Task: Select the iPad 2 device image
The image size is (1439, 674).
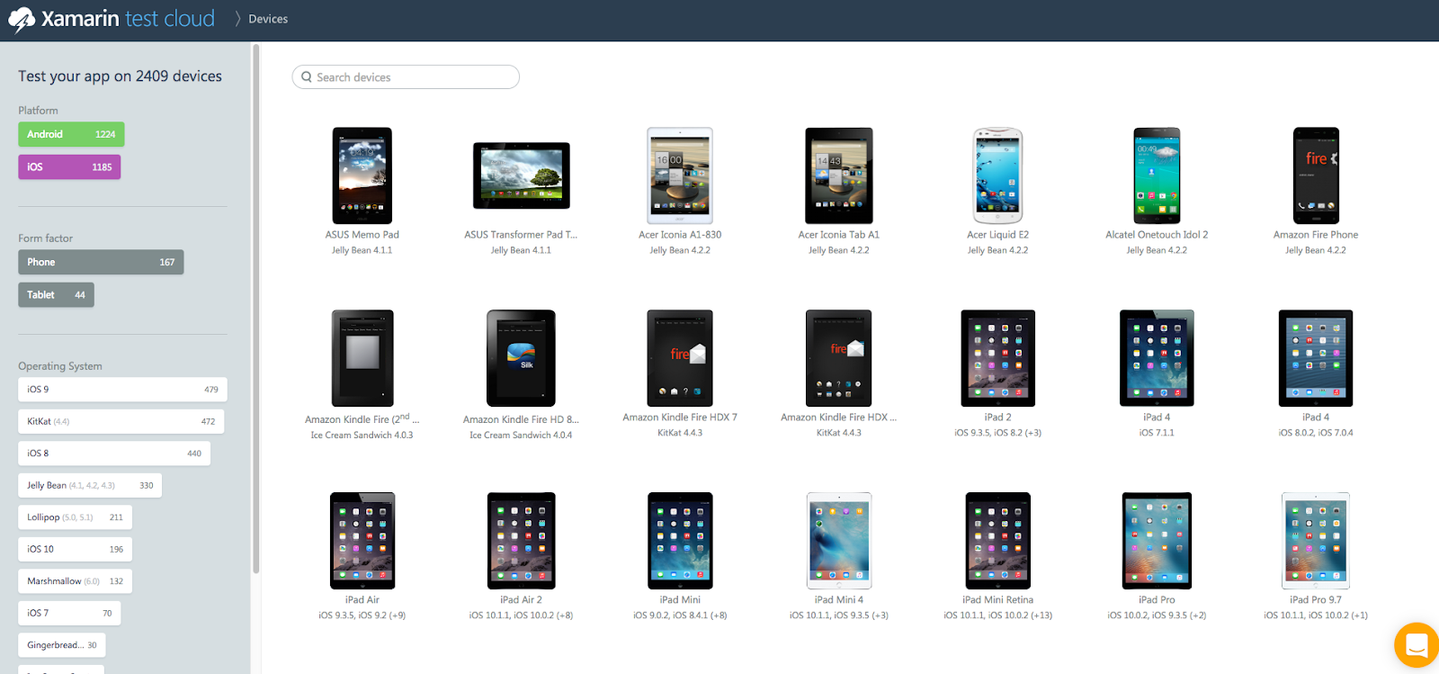Action: coord(998,358)
